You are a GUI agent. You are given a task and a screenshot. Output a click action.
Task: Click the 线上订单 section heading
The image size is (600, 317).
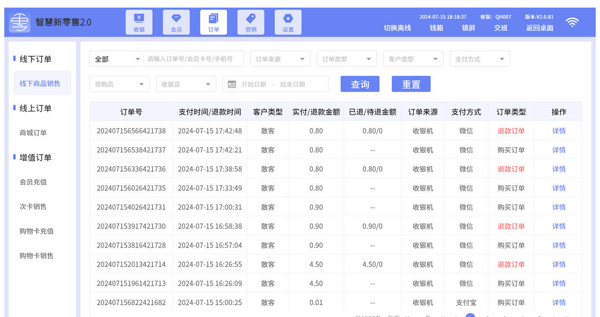click(35, 108)
